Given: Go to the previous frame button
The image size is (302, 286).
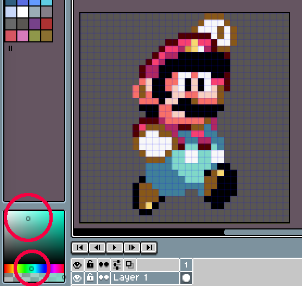Looking at the screenshot, I should [x=97, y=247].
